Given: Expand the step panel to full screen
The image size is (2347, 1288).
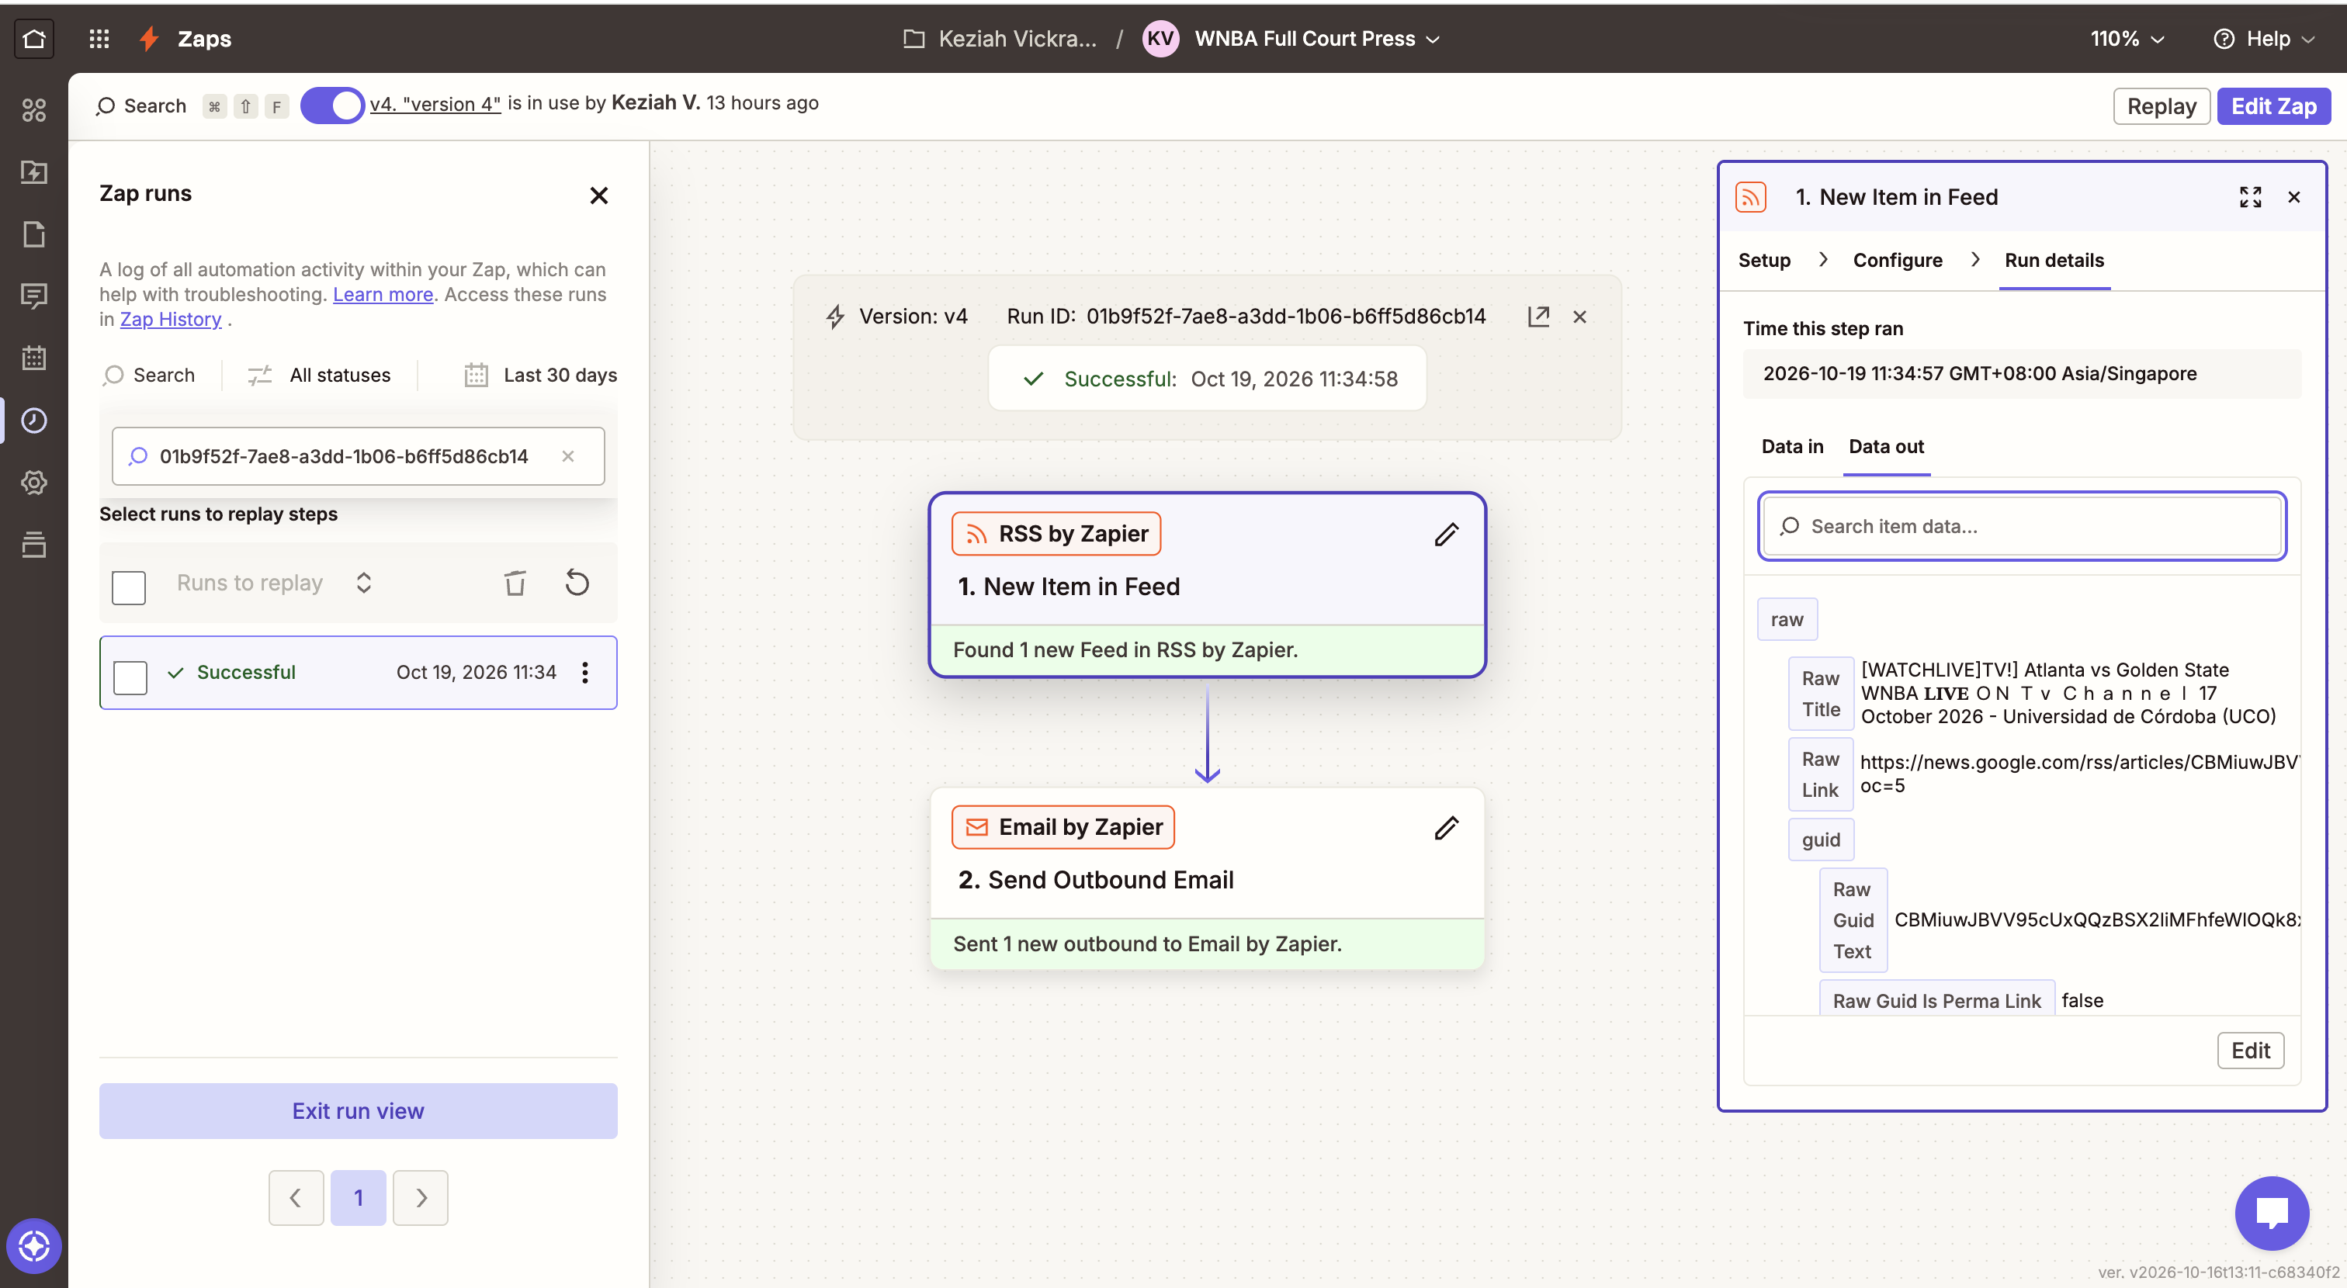Looking at the screenshot, I should (2249, 197).
